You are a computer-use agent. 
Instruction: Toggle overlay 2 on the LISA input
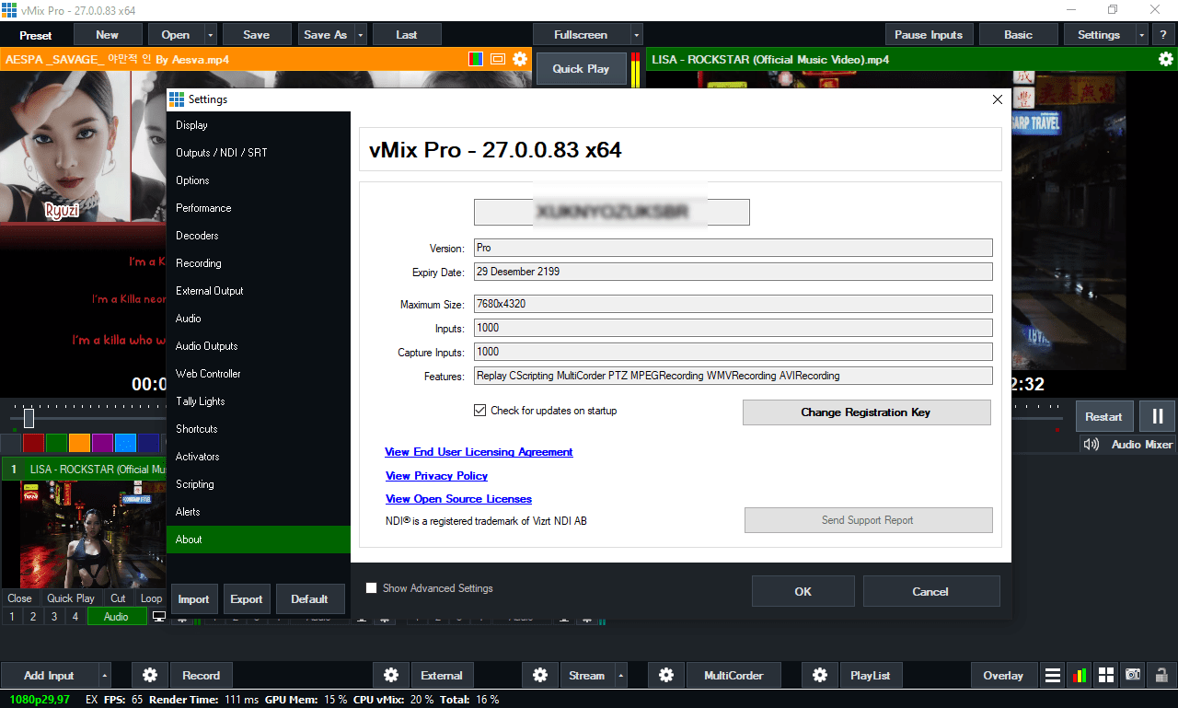(33, 617)
